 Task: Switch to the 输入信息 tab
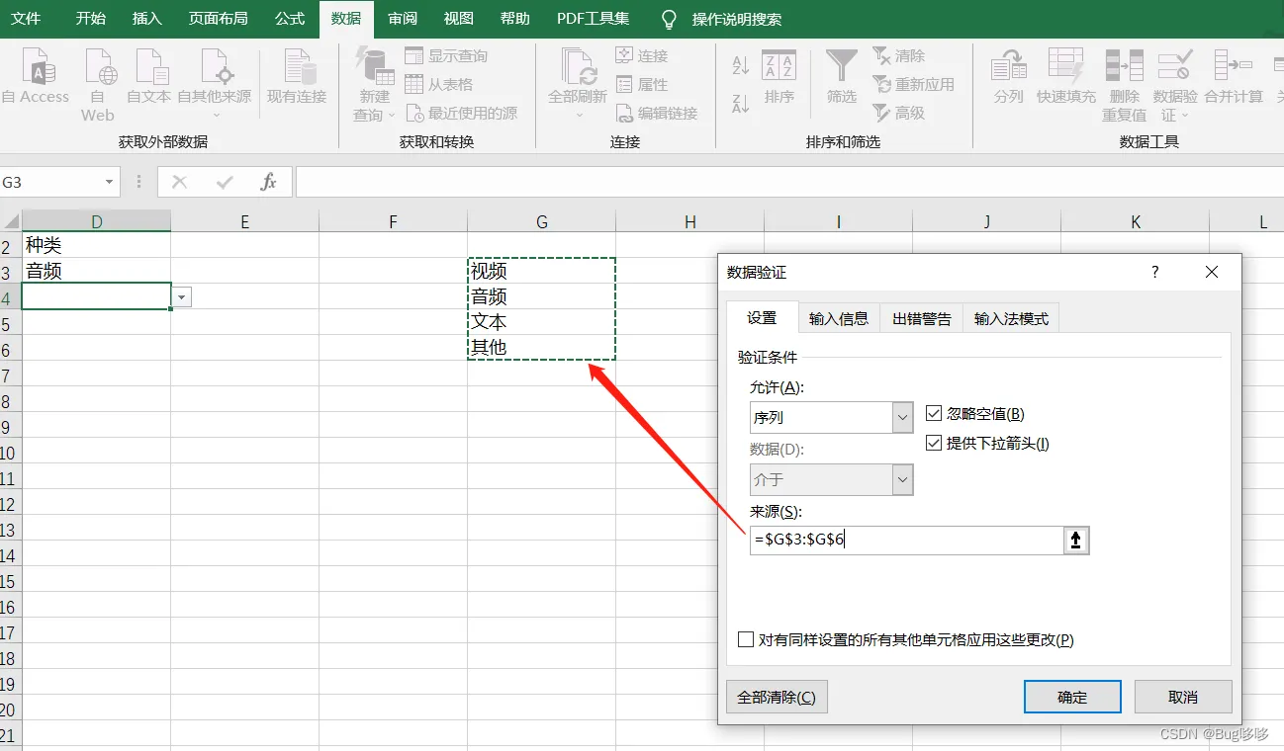coord(839,318)
